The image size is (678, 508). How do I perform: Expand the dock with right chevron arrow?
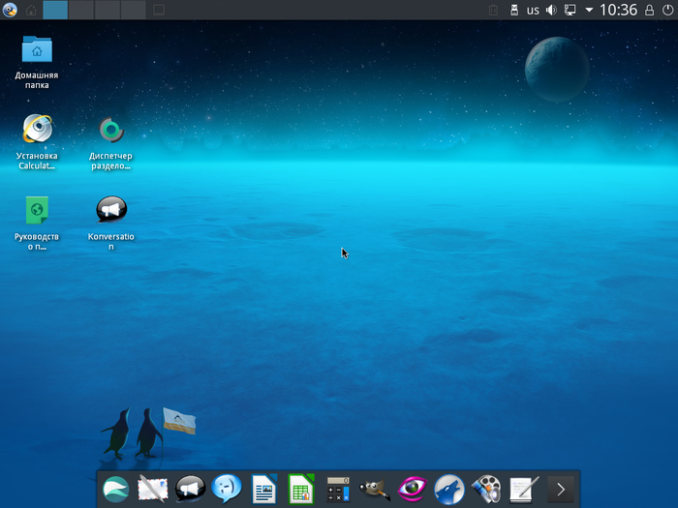point(561,489)
